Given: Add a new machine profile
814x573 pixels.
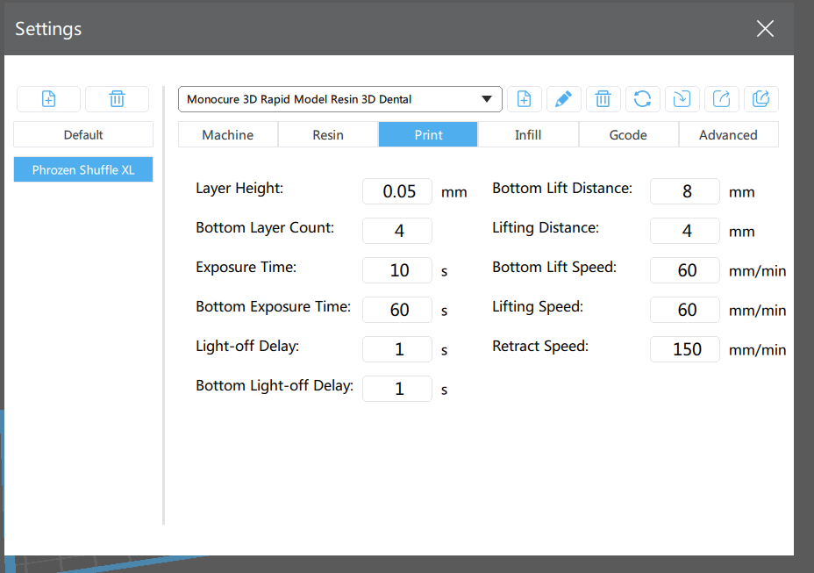Looking at the screenshot, I should [48, 98].
